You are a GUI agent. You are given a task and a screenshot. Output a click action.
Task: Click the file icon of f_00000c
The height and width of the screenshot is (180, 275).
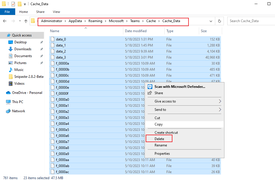(x=52, y=76)
